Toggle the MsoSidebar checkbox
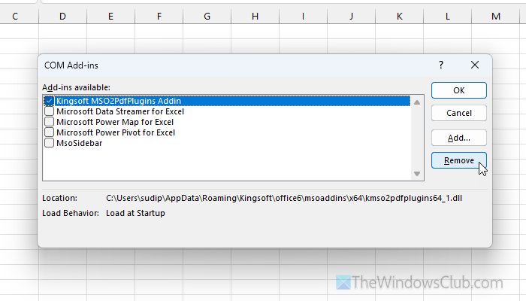This screenshot has width=526, height=301. pos(49,143)
